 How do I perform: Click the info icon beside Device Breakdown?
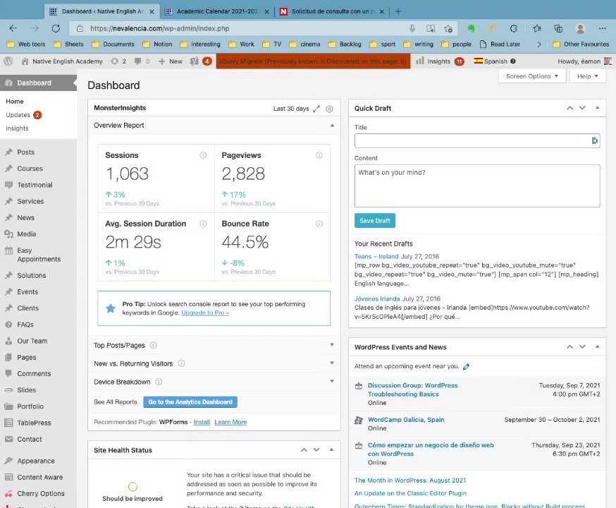click(159, 382)
